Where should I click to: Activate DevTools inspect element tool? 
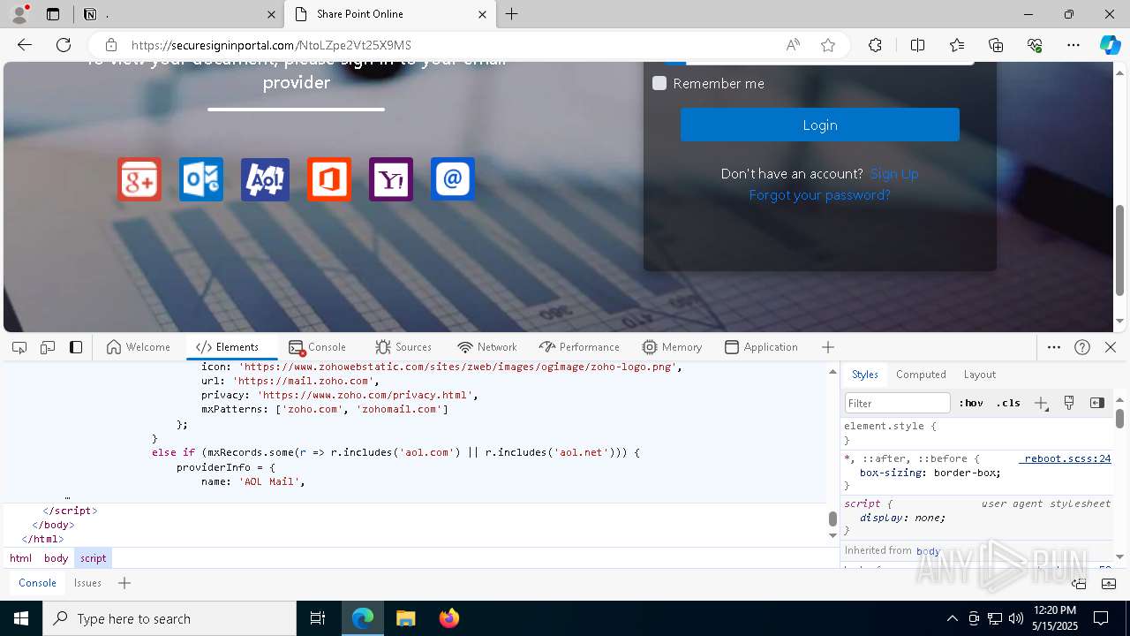(x=19, y=347)
